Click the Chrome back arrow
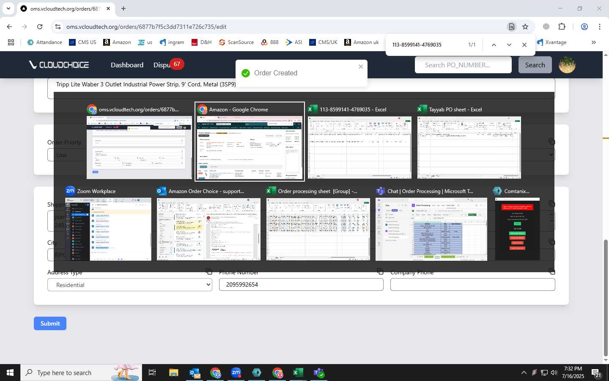This screenshot has height=381, width=609. [x=9, y=27]
